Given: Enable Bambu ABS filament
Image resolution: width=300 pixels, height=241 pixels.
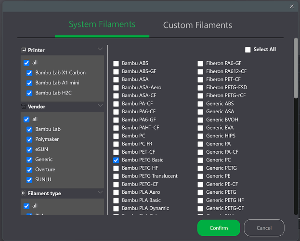Looking at the screenshot, I should (x=116, y=64).
